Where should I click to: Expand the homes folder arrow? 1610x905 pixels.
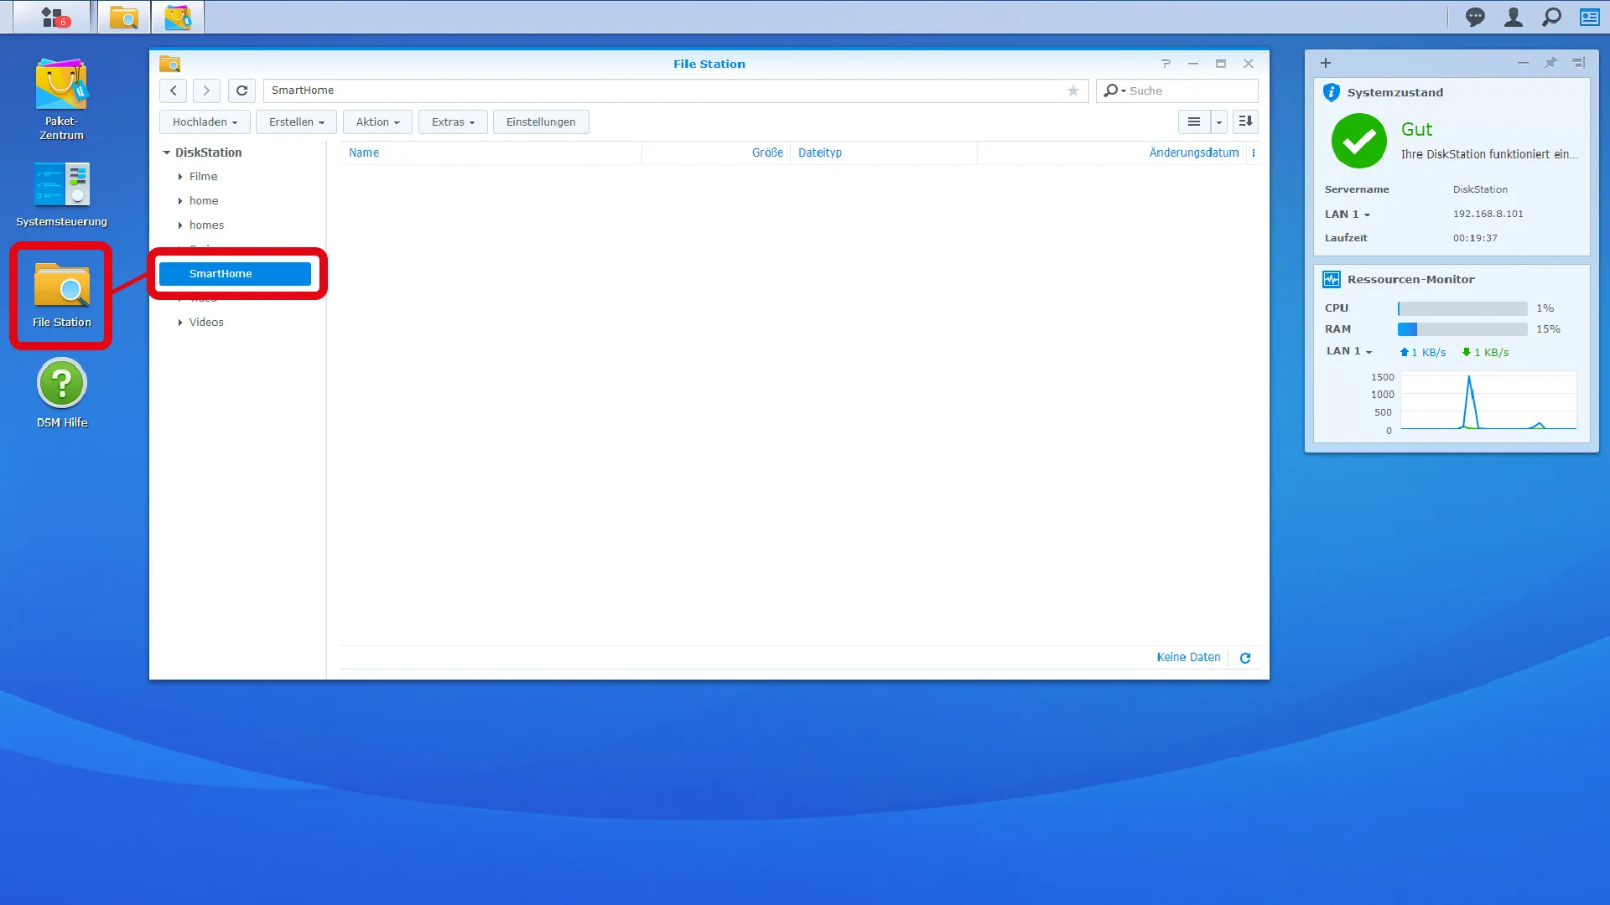click(180, 225)
